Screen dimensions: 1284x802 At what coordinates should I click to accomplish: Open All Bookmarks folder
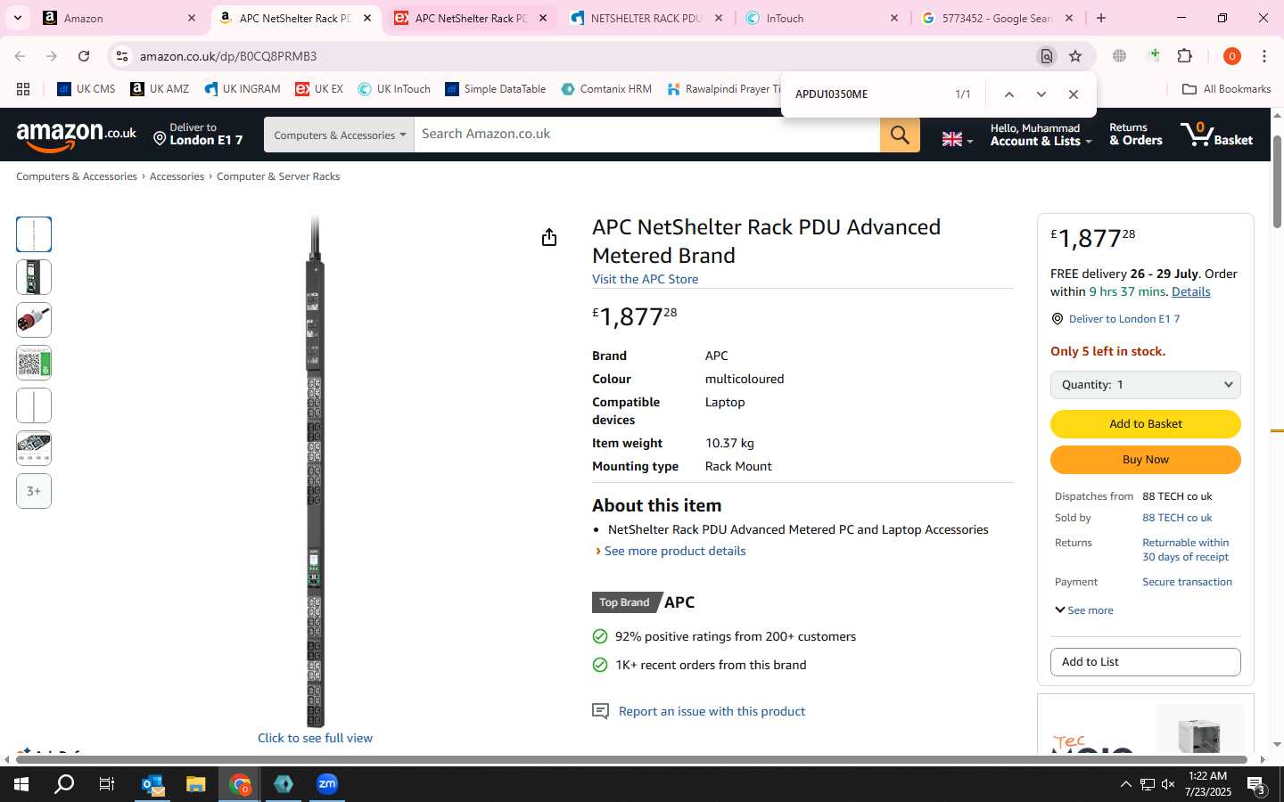pyautogui.click(x=1226, y=89)
